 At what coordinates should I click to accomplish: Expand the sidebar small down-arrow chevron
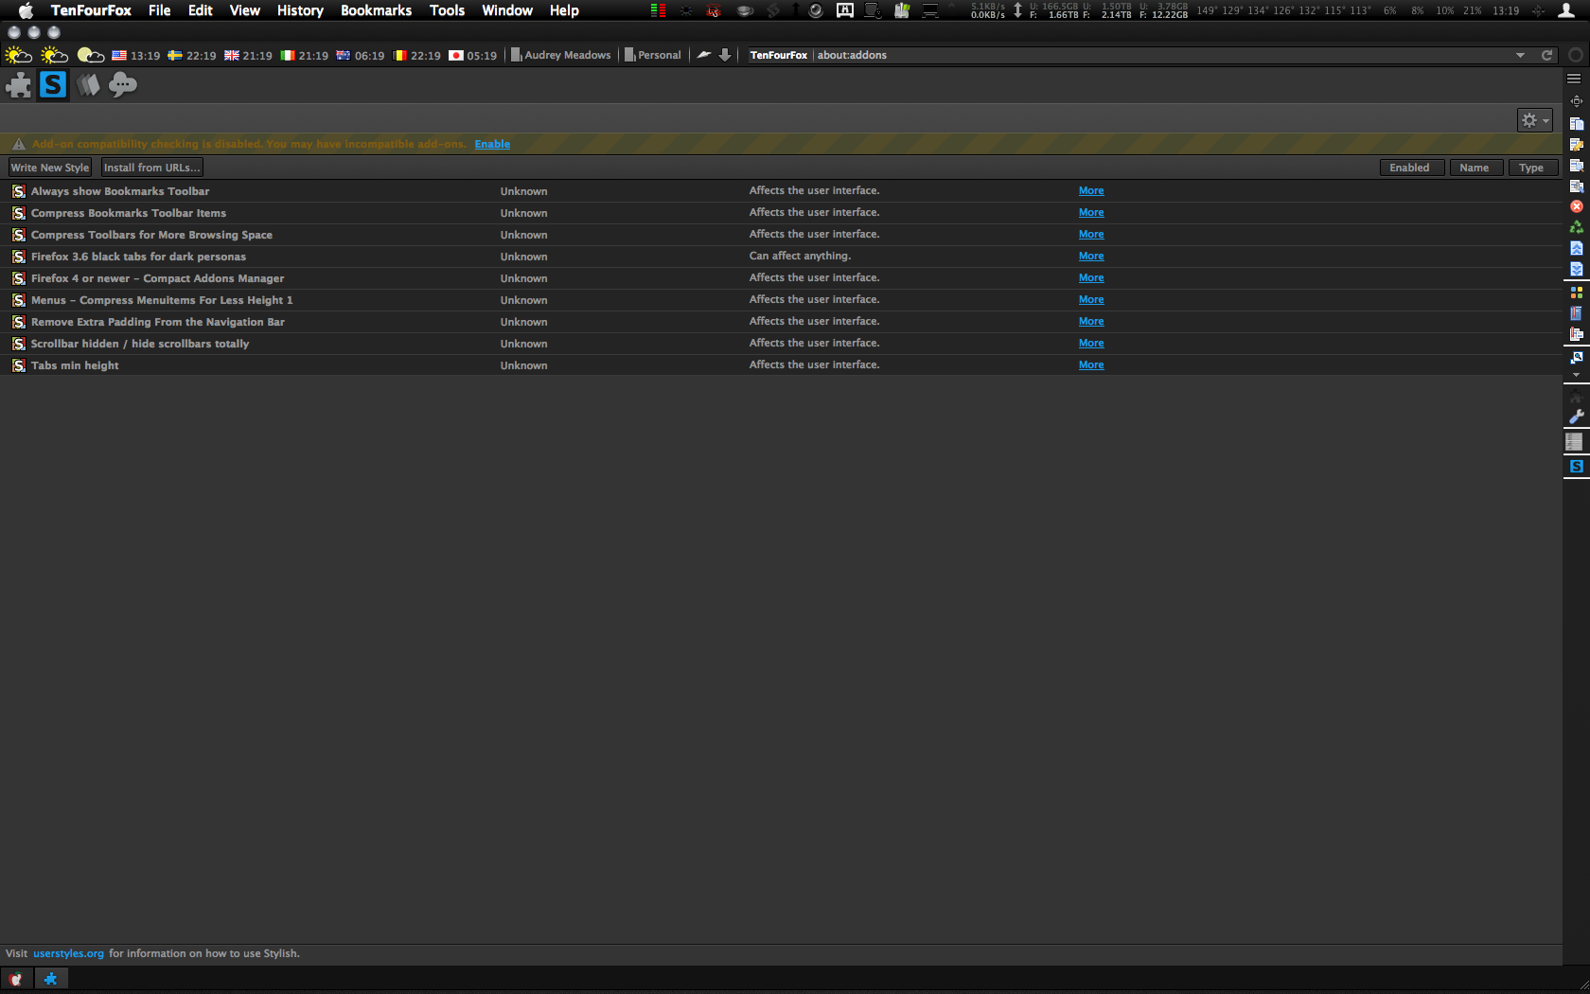pos(1576,376)
